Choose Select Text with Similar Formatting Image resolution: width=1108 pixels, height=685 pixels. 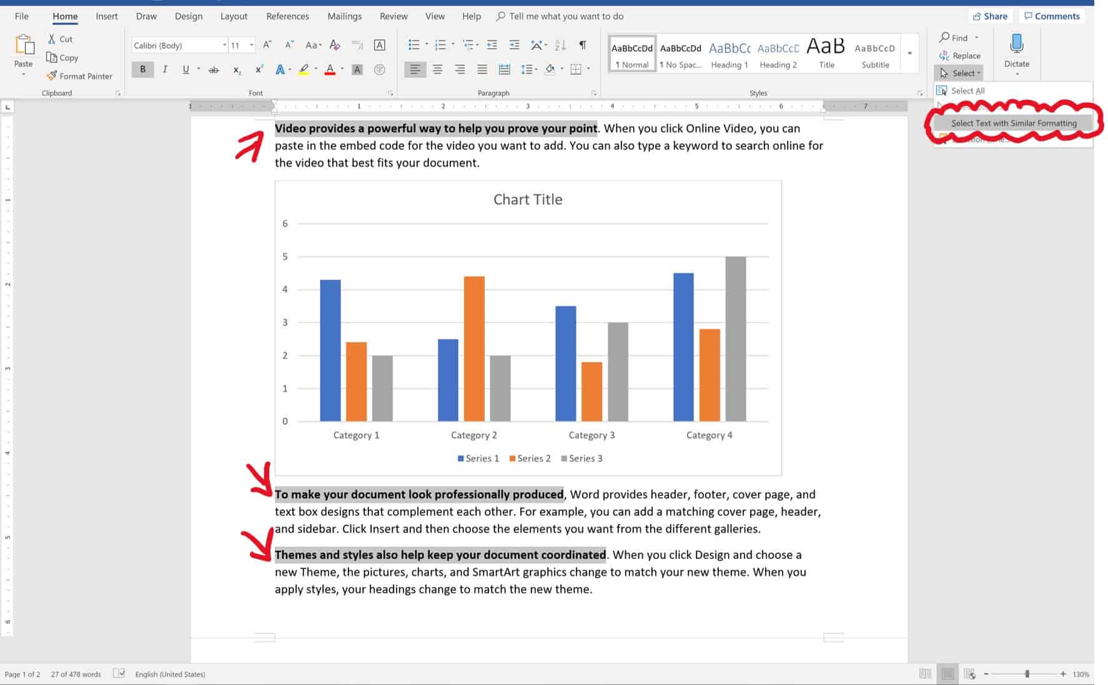coord(1013,123)
